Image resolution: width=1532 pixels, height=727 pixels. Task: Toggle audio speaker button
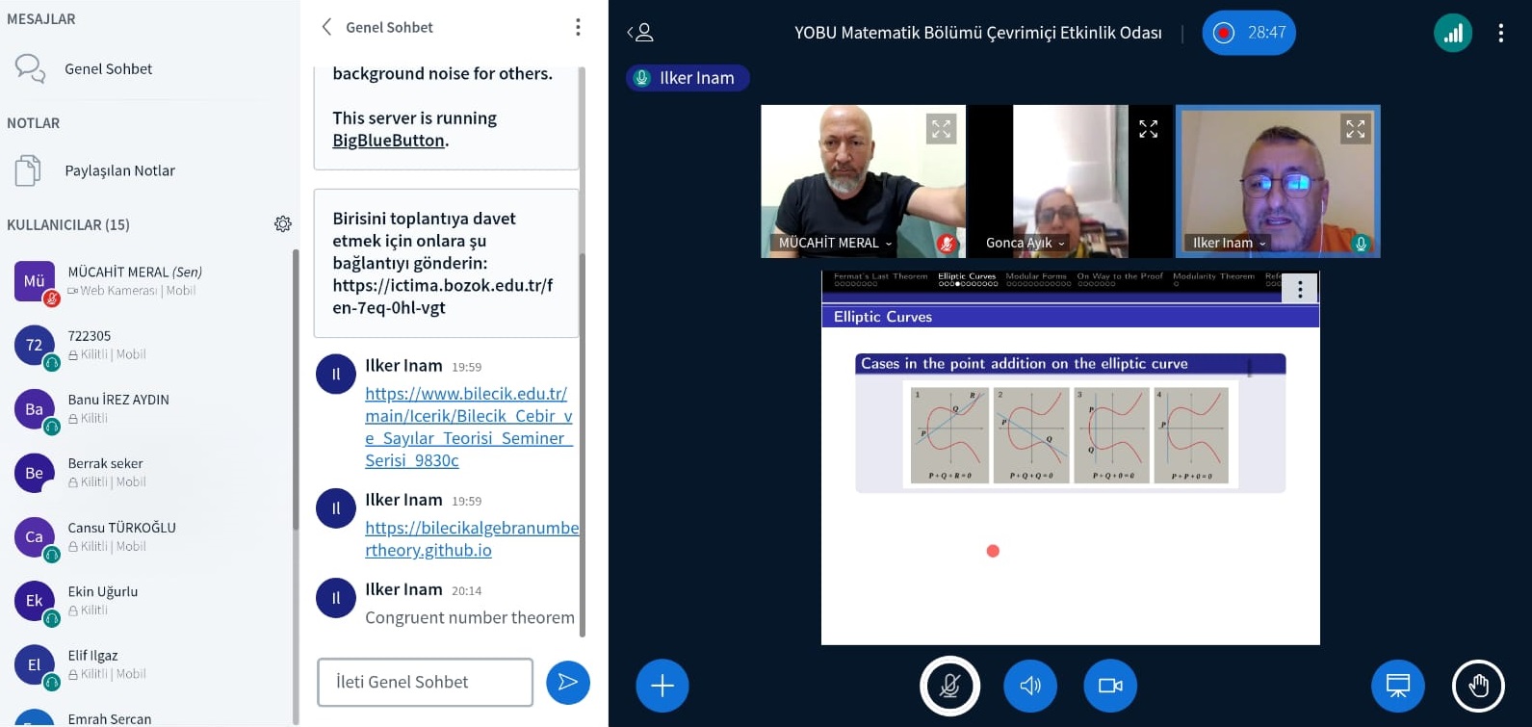point(1030,686)
